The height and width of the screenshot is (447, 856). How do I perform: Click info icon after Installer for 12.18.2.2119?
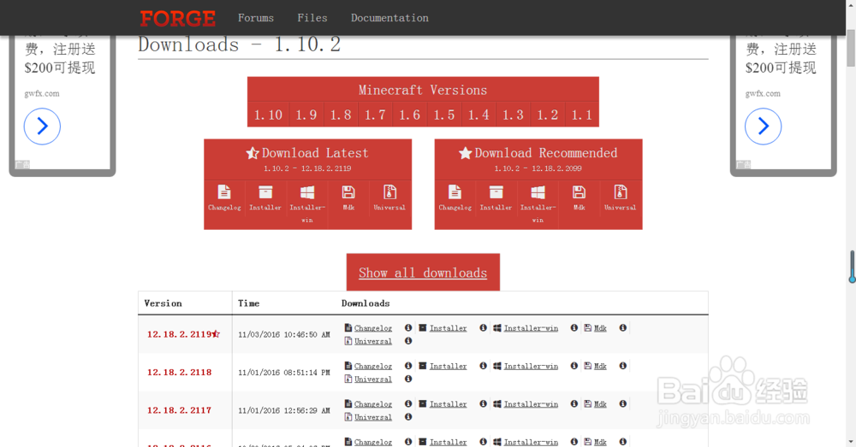click(483, 327)
